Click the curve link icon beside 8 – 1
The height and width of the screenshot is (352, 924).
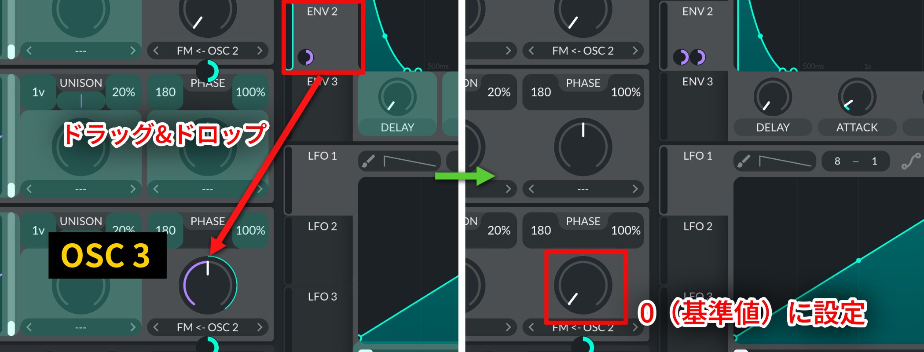pos(911,161)
